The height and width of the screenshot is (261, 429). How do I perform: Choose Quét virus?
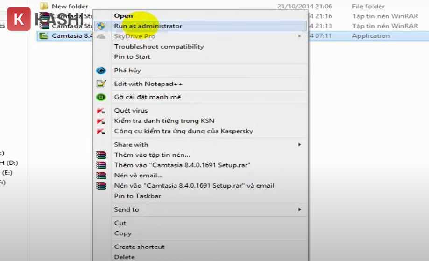point(131,110)
